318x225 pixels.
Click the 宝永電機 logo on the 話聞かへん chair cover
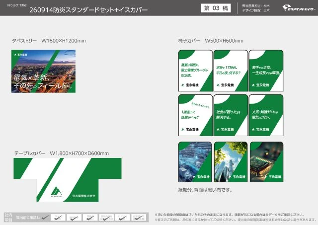(190, 129)
